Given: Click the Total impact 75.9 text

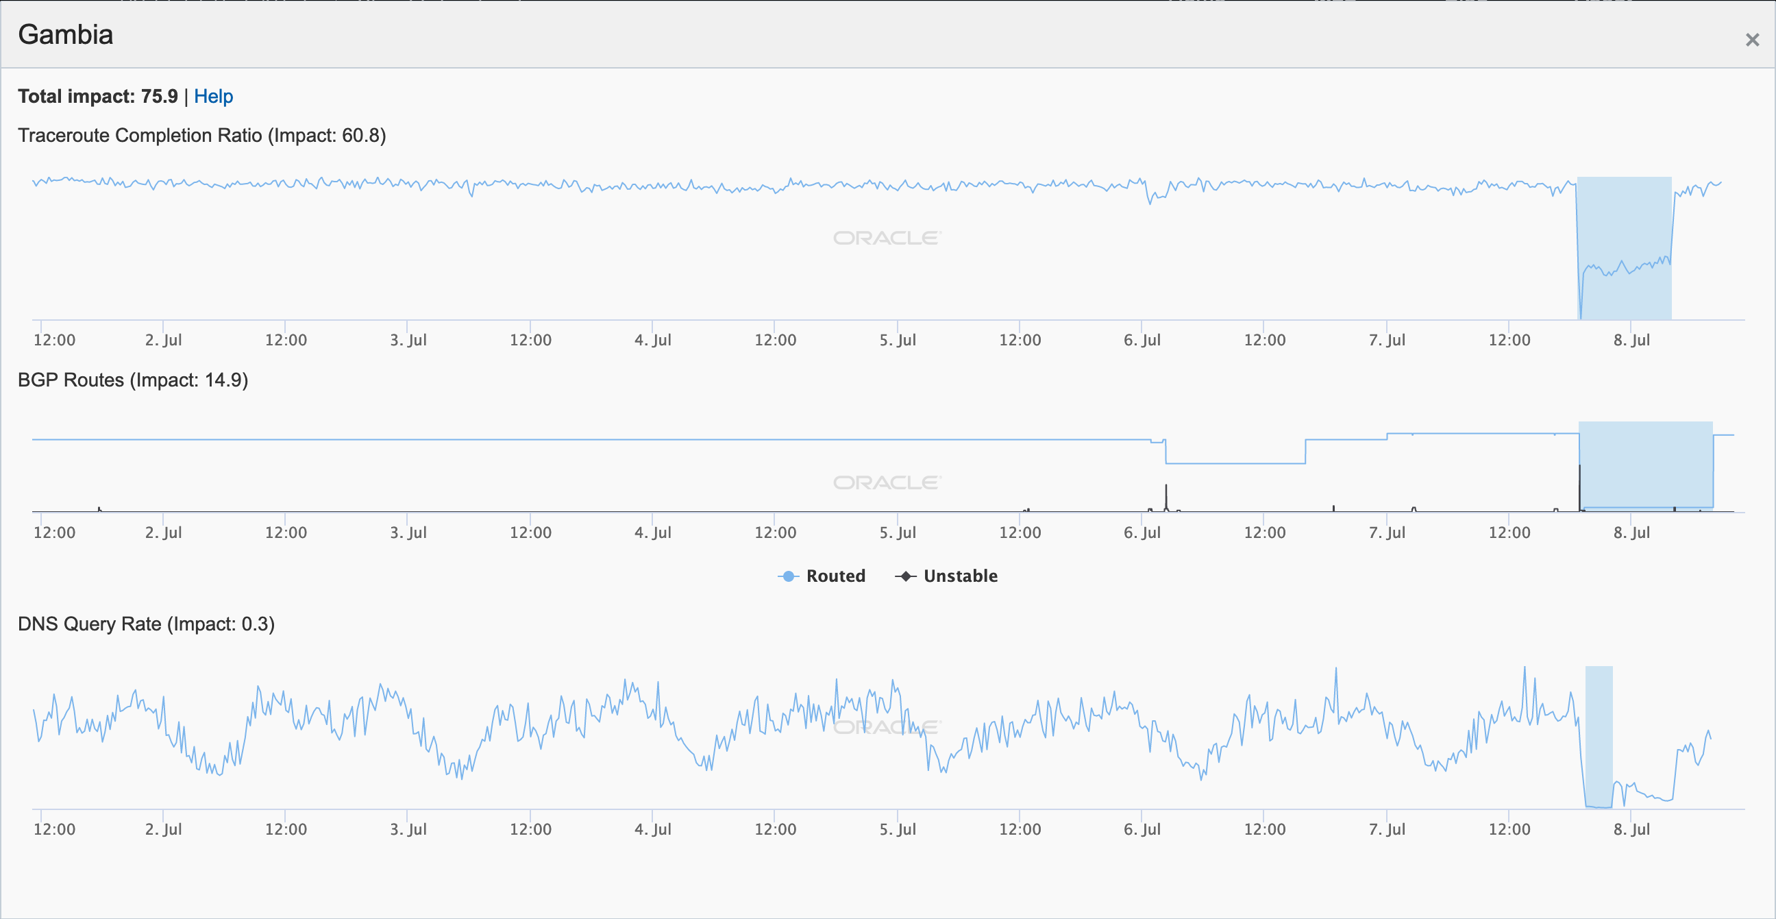Looking at the screenshot, I should pyautogui.click(x=97, y=96).
